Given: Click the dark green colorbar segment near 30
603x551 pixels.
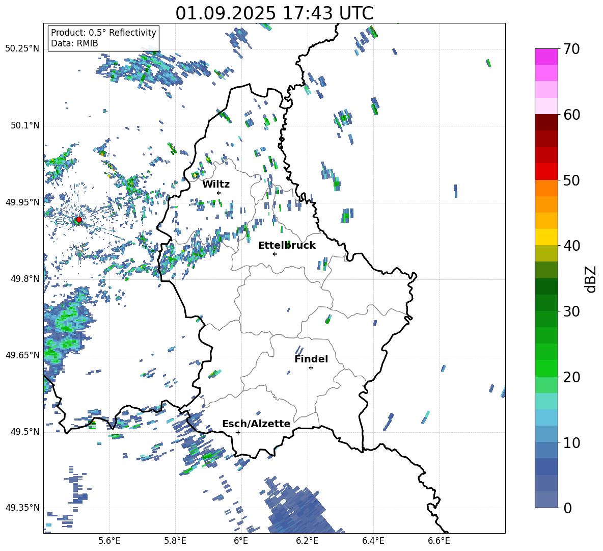Looking at the screenshot, I should 546,303.
